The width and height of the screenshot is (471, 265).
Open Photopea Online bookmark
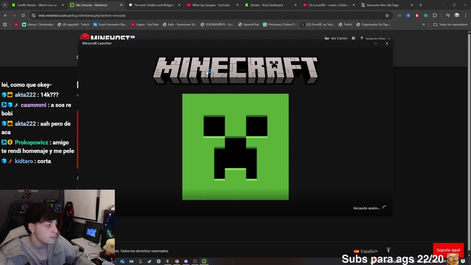point(279,25)
